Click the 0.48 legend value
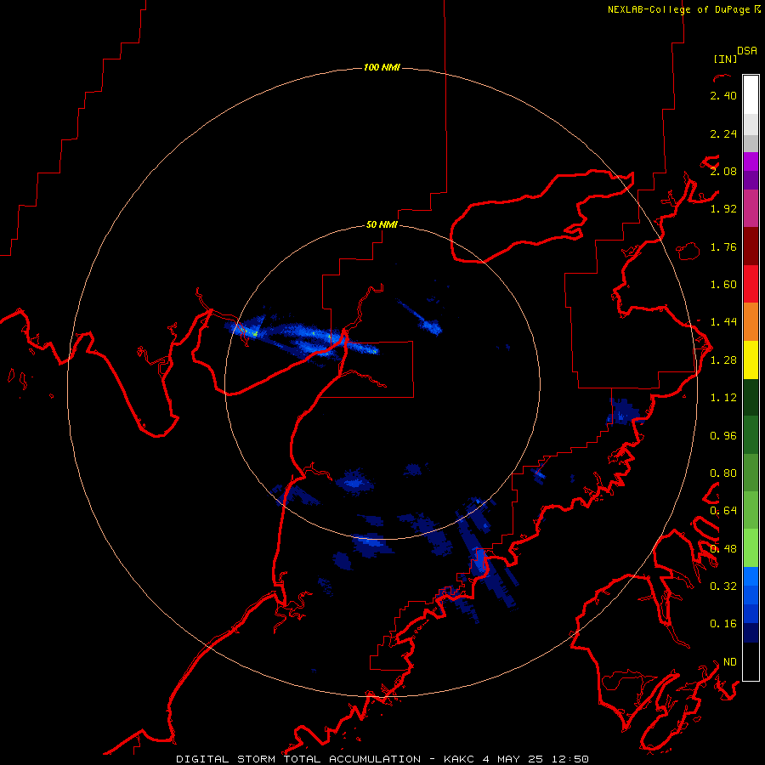The height and width of the screenshot is (765, 765). coord(723,548)
